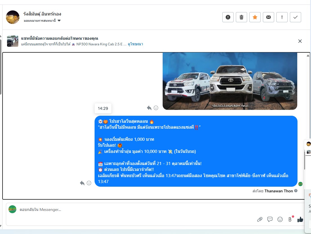Delete conversation with the trash icon

coord(241,17)
